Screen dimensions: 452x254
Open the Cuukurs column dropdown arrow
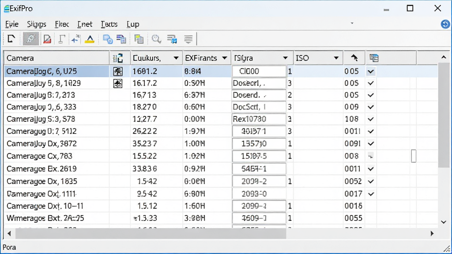coord(176,58)
